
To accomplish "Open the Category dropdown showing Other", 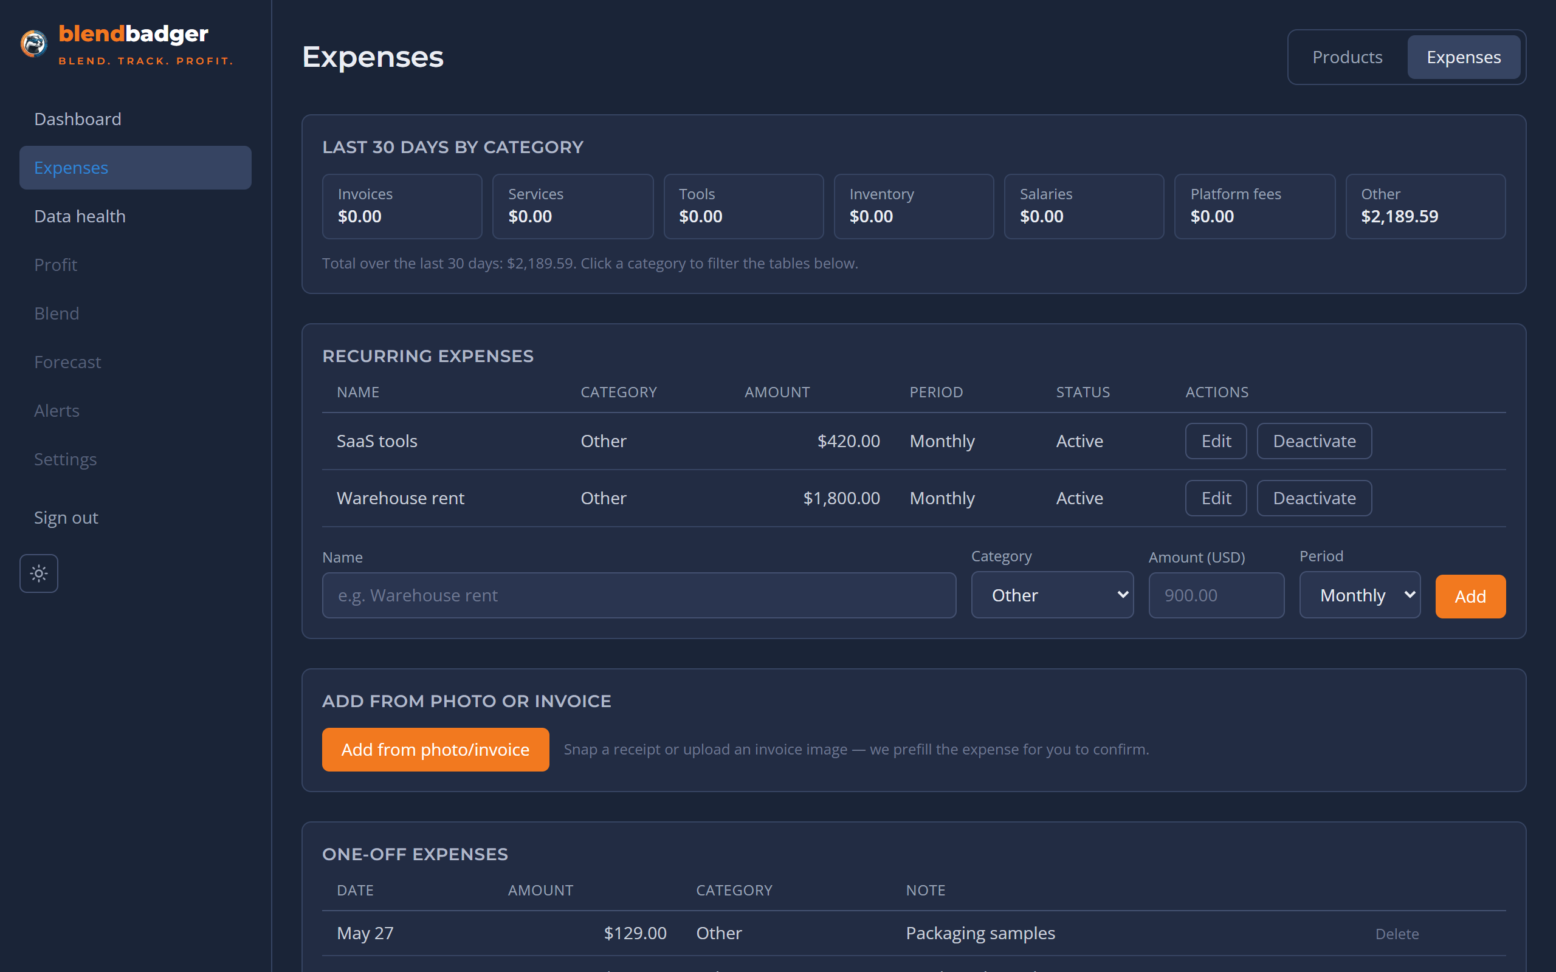I will (x=1052, y=595).
